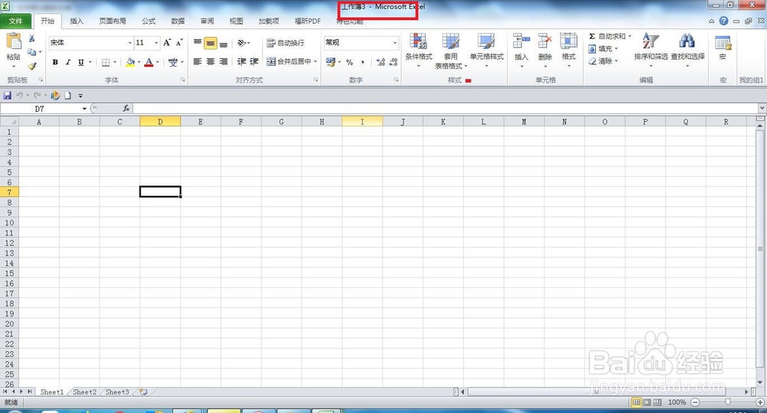Switch to the 插入 ribbon tab

(76, 21)
